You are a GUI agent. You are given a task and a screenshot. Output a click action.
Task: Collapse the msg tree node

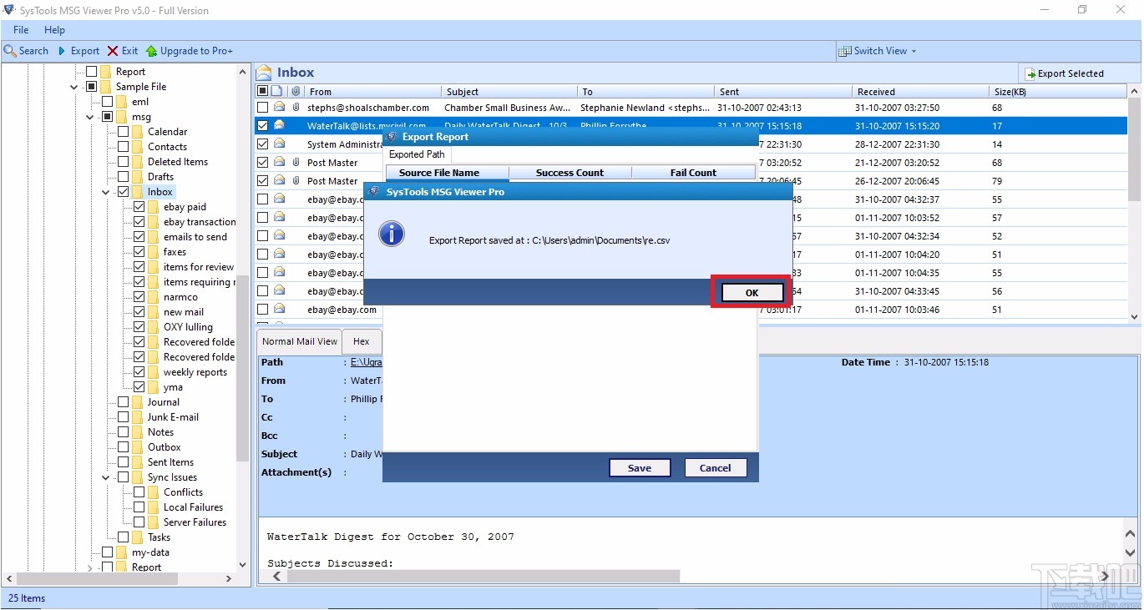tap(90, 117)
